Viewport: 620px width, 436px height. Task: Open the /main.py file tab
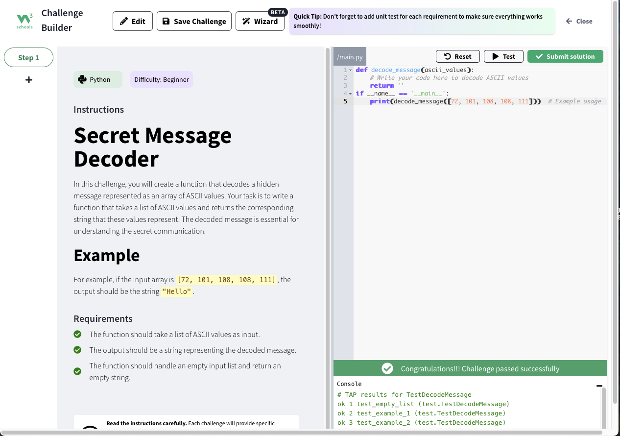349,57
